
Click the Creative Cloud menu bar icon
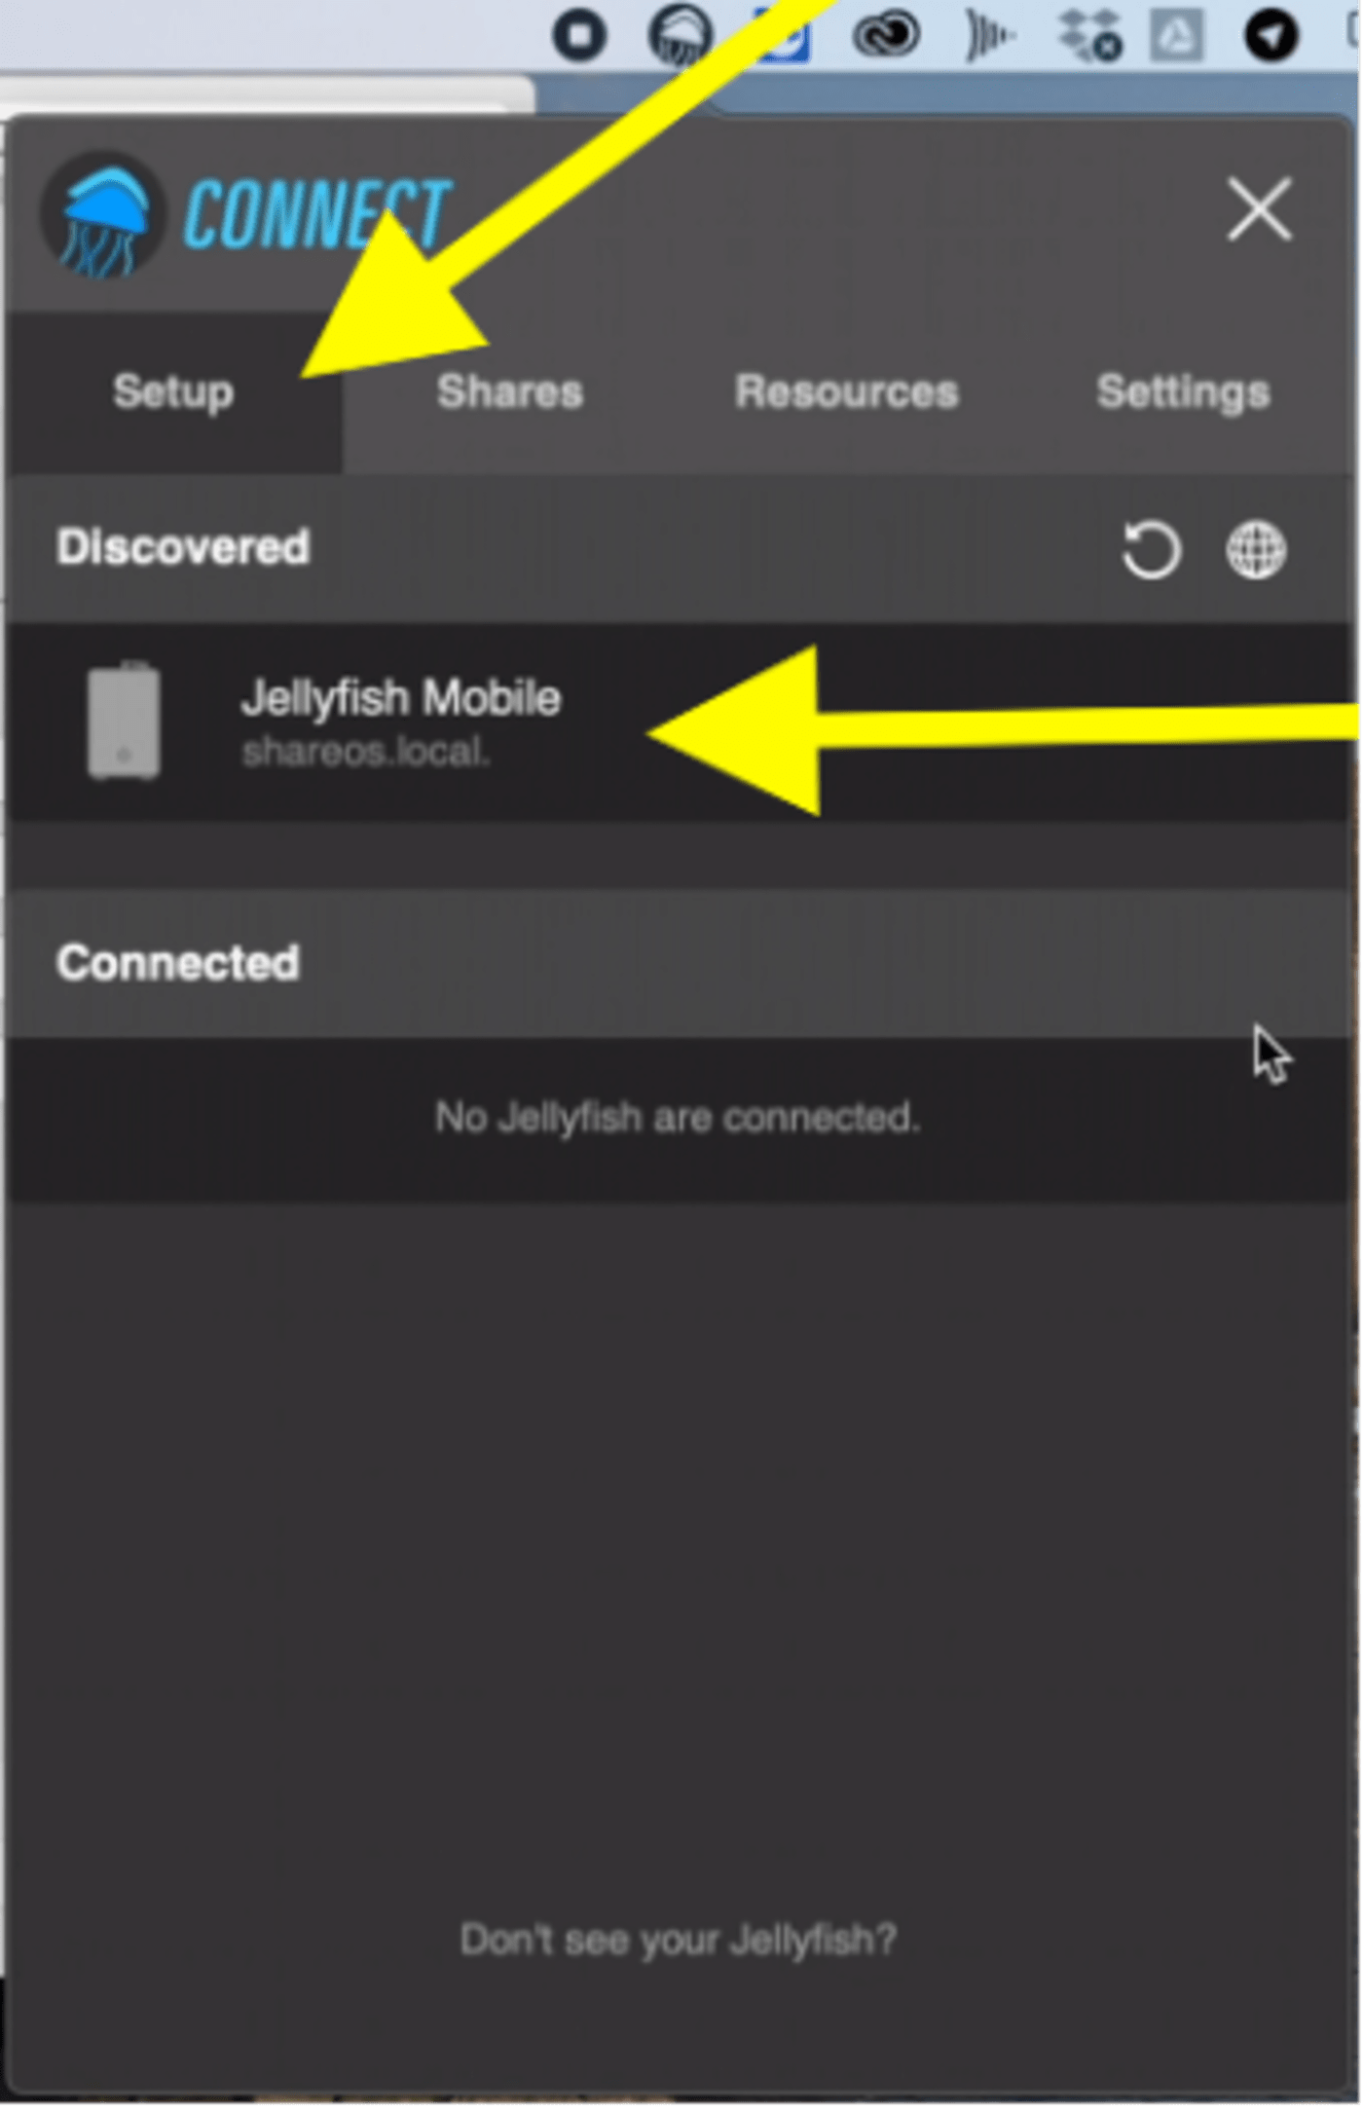point(885,35)
